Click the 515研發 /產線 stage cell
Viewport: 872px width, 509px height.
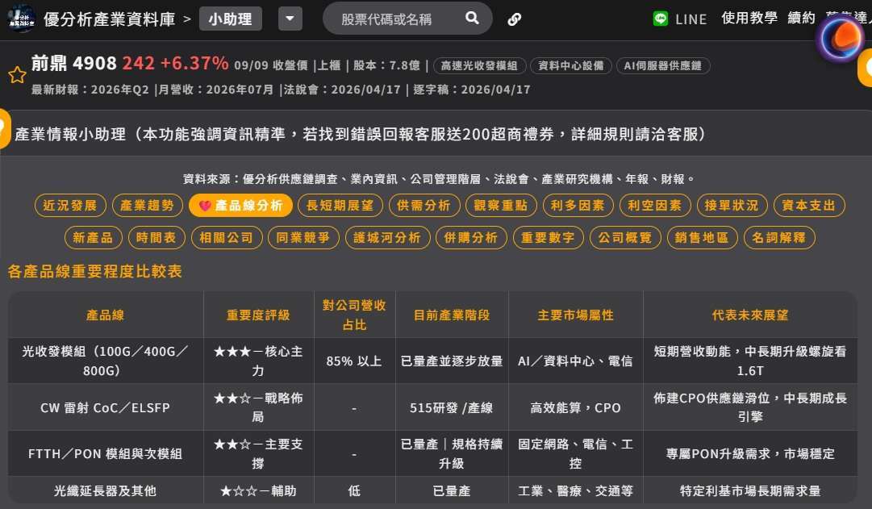click(452, 407)
